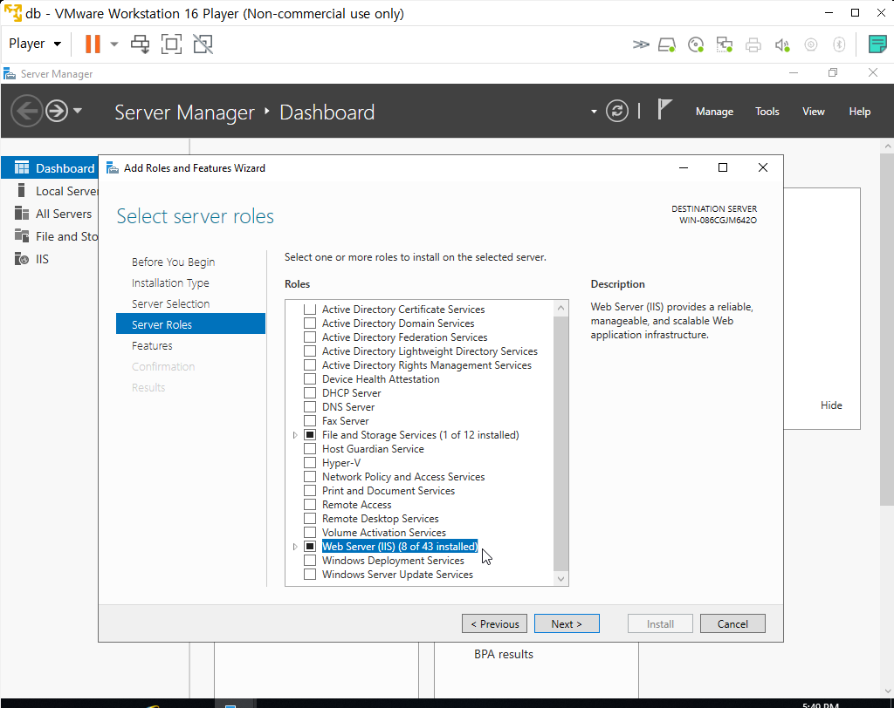Go forward in Server Manager navigation
Screen dimensions: 894x708
(57, 111)
